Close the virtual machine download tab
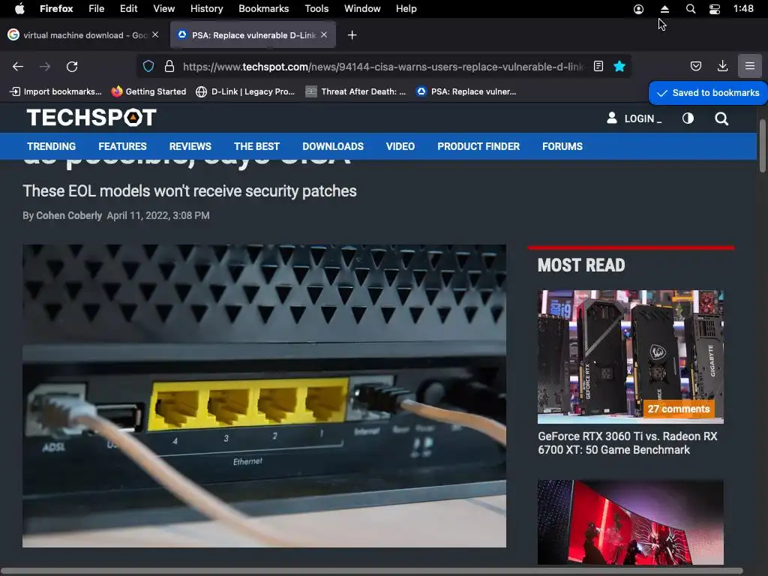 (155, 34)
